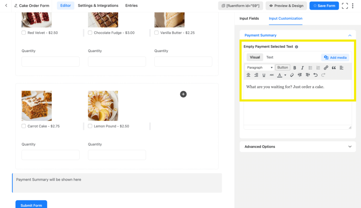Apply italic formatting in editor toolbar
This screenshot has height=208, width=361.
pyautogui.click(x=302, y=68)
